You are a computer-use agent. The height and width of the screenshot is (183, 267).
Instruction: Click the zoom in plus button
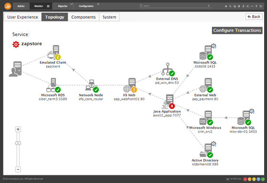(18, 129)
